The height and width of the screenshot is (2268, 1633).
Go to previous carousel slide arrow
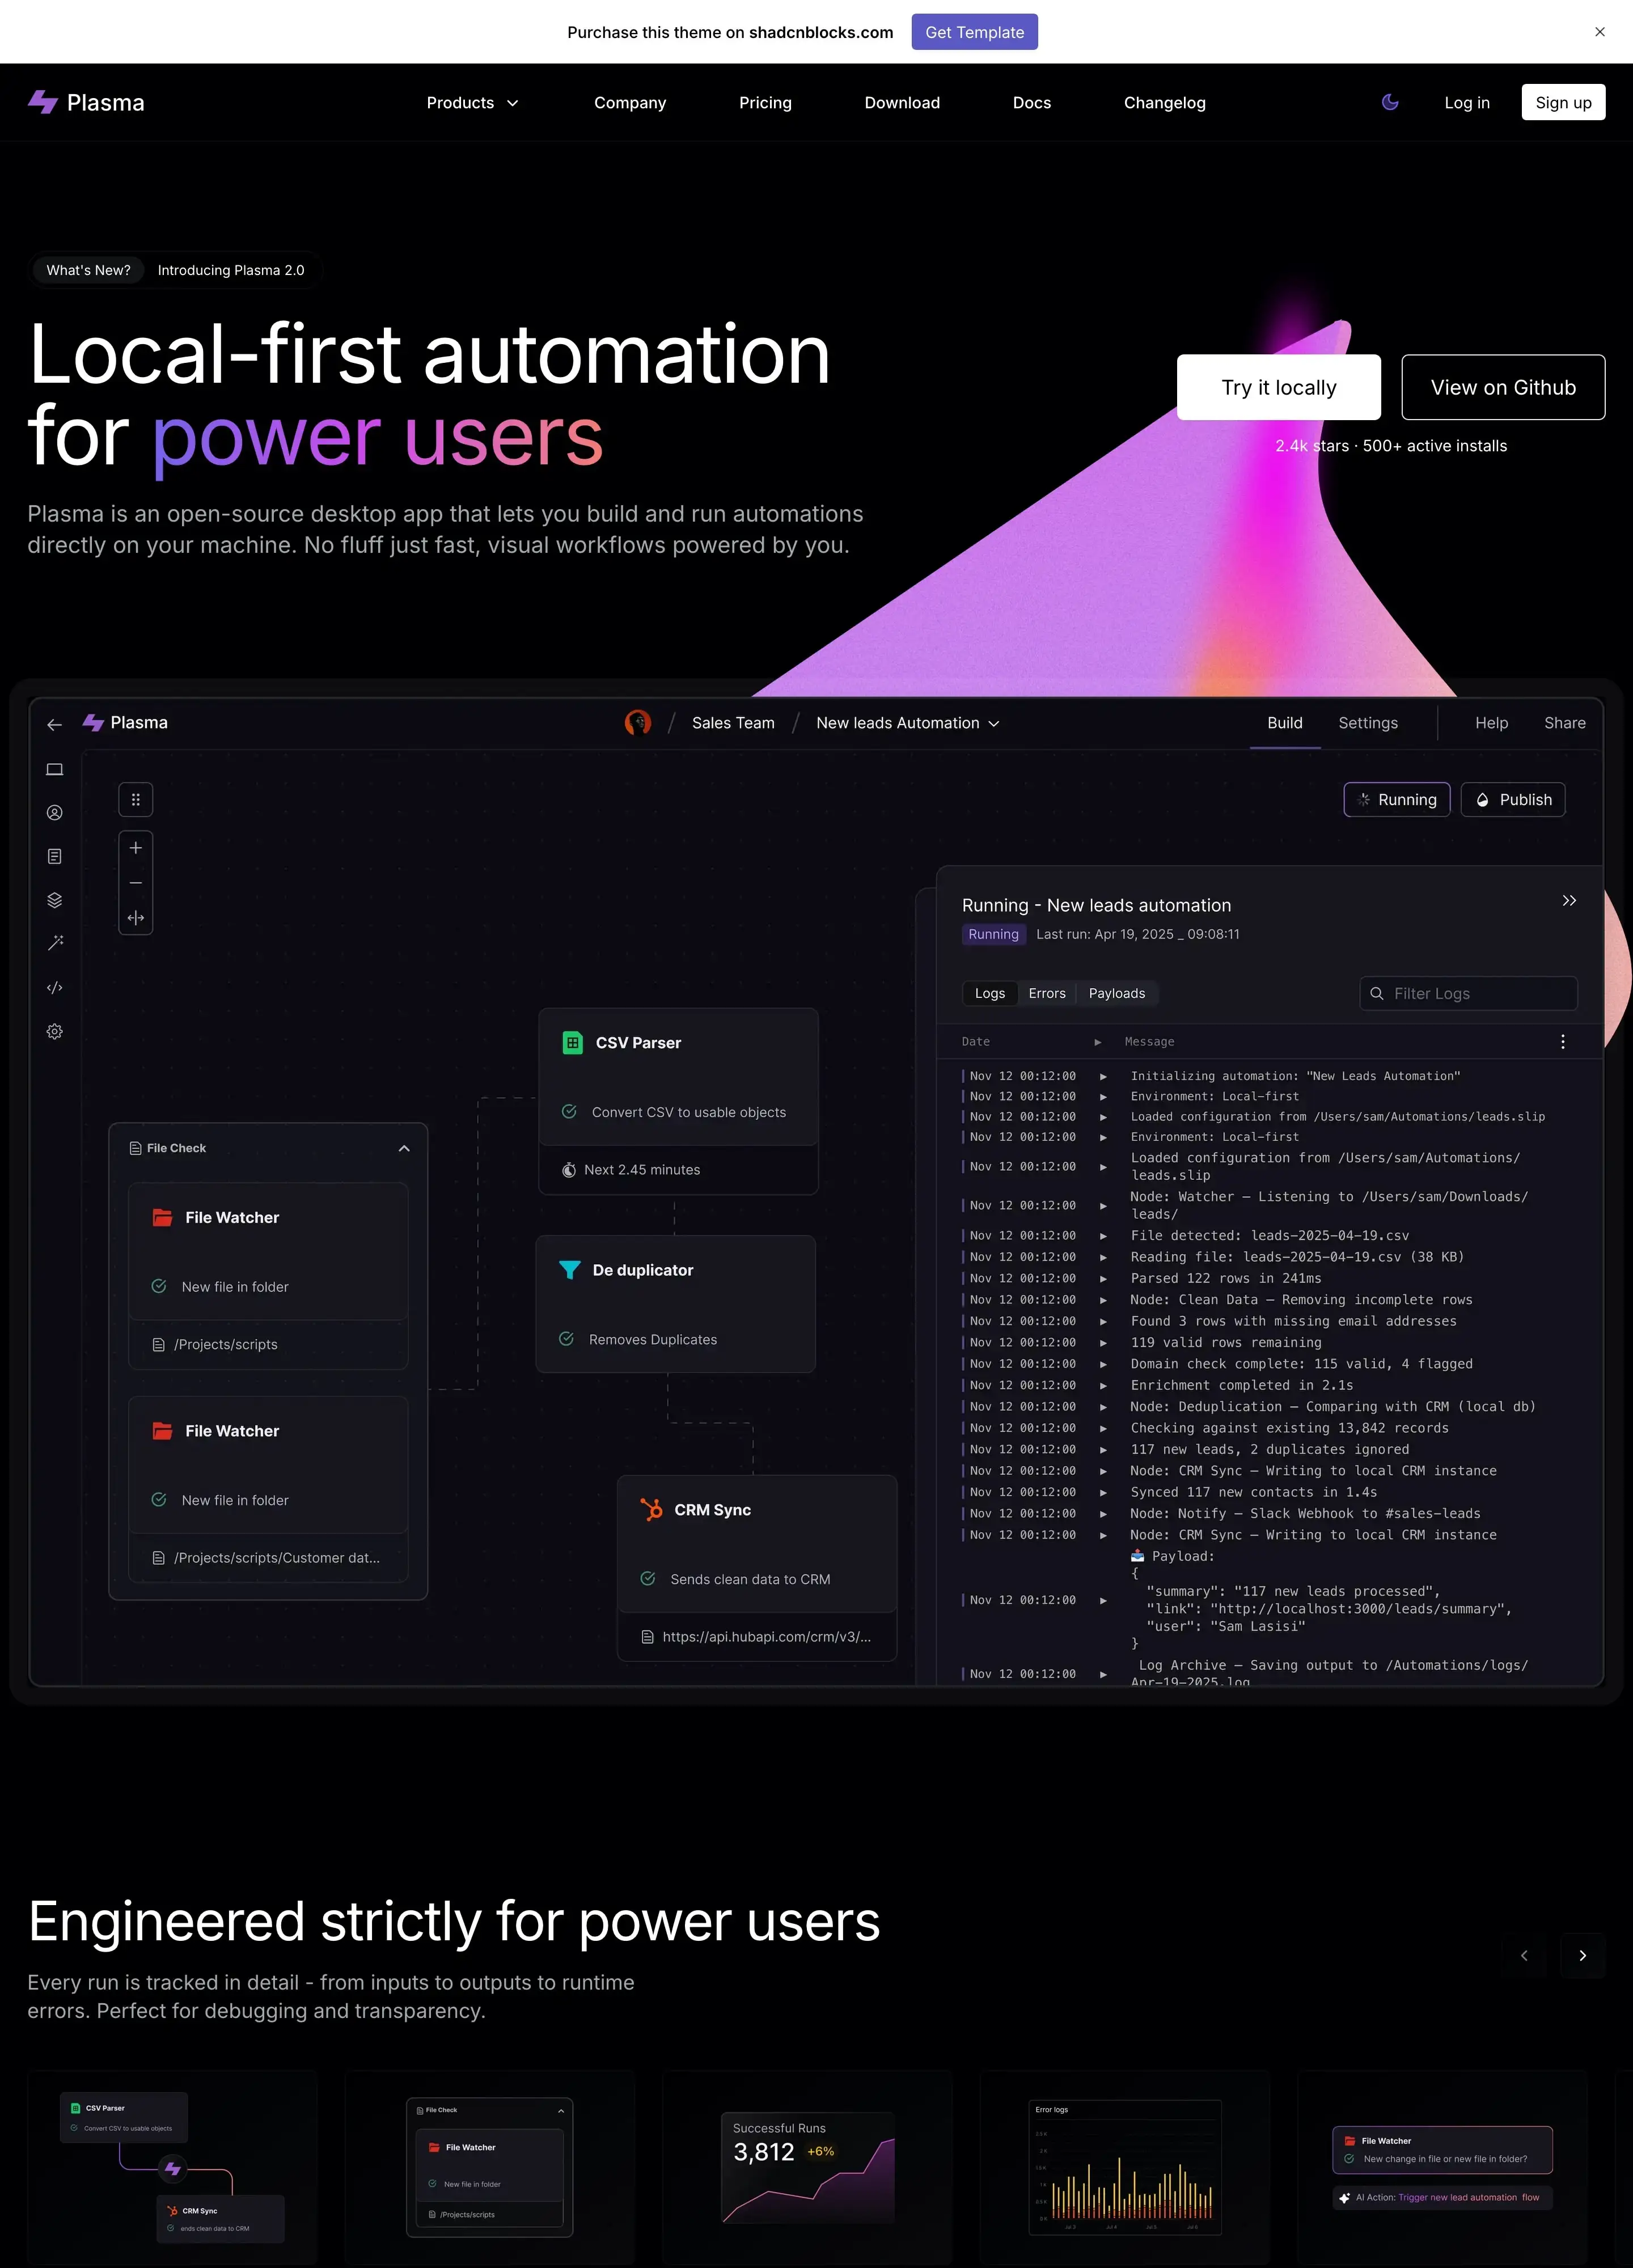(x=1523, y=1955)
